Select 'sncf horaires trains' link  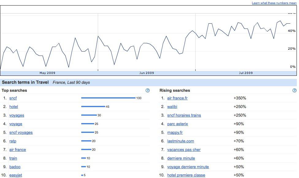tap(184, 115)
